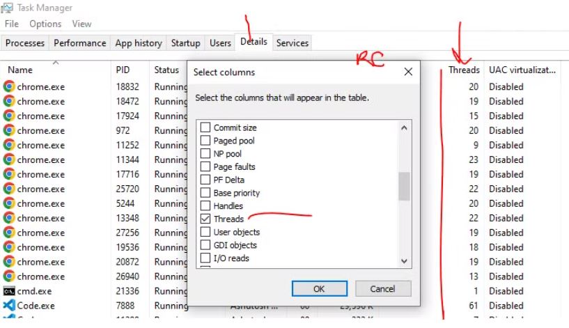Click the chrome.exe icon for PID 5244
569x328 pixels.
pos(9,203)
